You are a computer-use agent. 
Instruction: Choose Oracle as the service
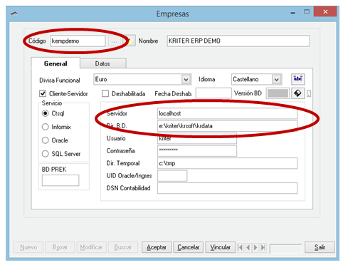(x=45, y=140)
